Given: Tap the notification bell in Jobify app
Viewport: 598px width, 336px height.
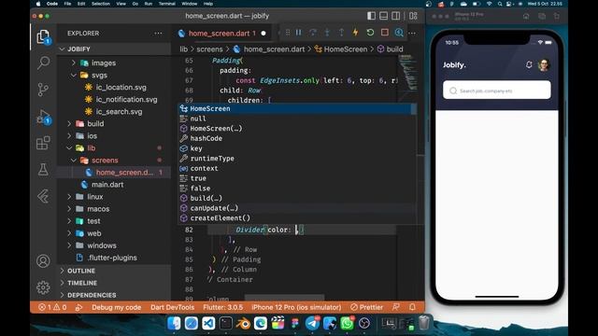Looking at the screenshot, I should [x=529, y=64].
